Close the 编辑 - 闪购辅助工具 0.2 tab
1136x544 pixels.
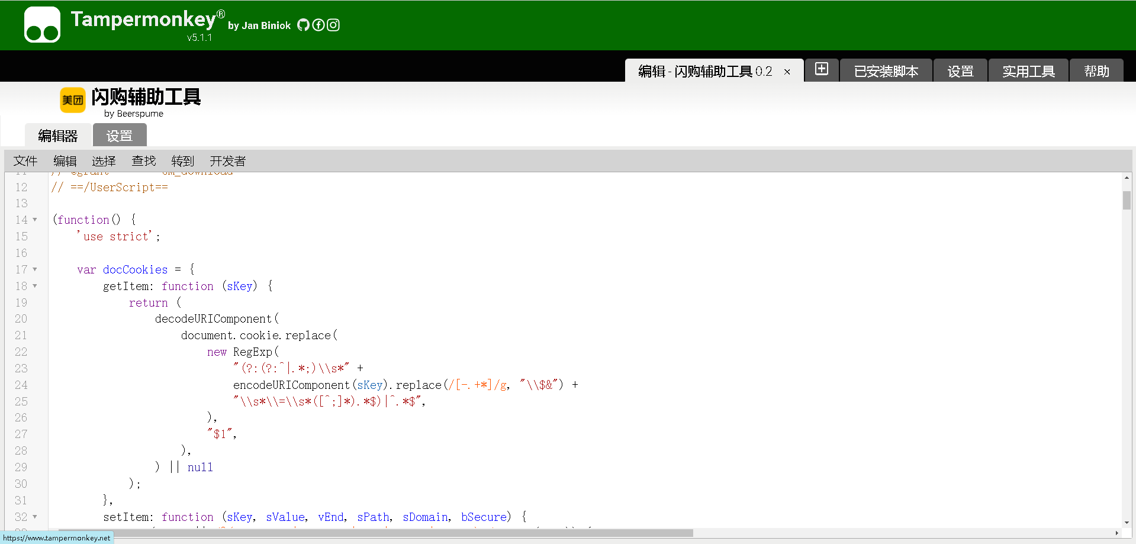click(787, 72)
